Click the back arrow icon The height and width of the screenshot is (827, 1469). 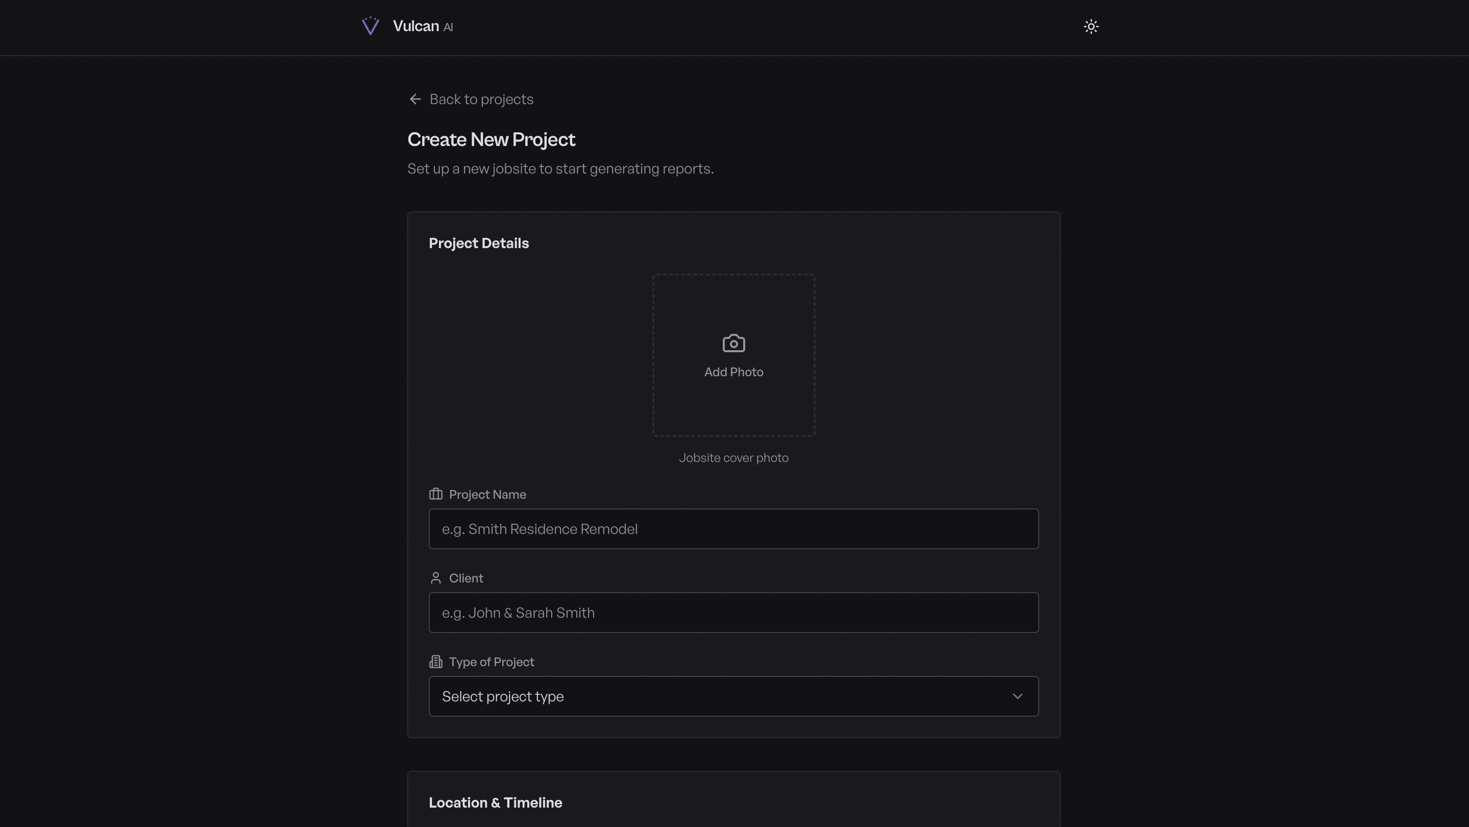point(415,99)
